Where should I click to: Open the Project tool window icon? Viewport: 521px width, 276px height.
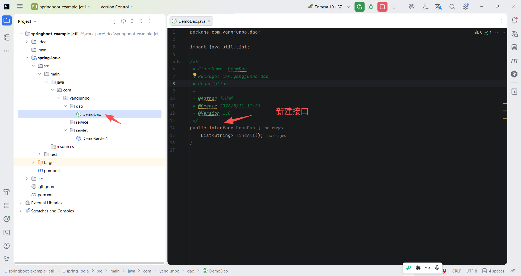7,21
